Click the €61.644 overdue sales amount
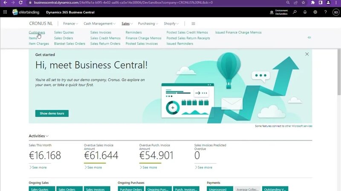Image resolution: width=341 pixels, height=191 pixels. pos(101,155)
